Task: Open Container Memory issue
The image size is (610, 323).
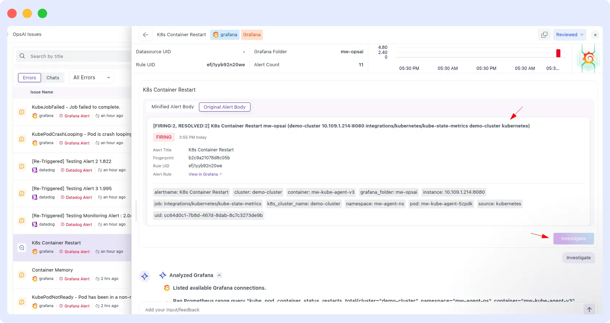Action: point(72,275)
